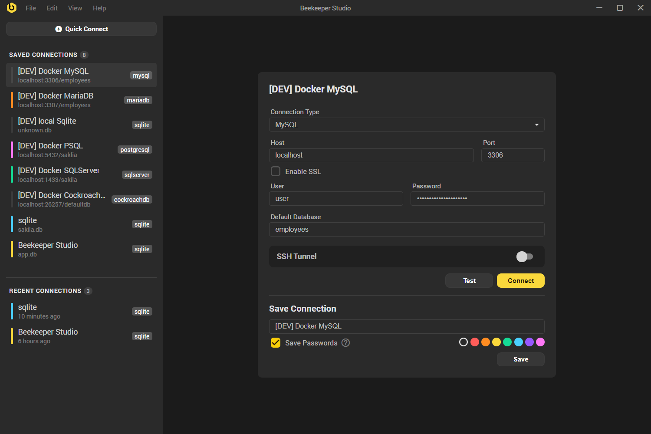Image resolution: width=651 pixels, height=434 pixels.
Task: Click the mysql badge on Docker MySQL
Action: coord(141,76)
